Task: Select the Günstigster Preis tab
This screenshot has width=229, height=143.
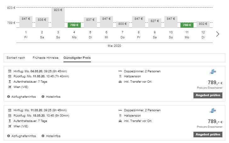Action: click(77, 58)
